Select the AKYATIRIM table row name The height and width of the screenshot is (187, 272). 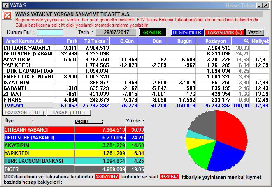(x=17, y=60)
